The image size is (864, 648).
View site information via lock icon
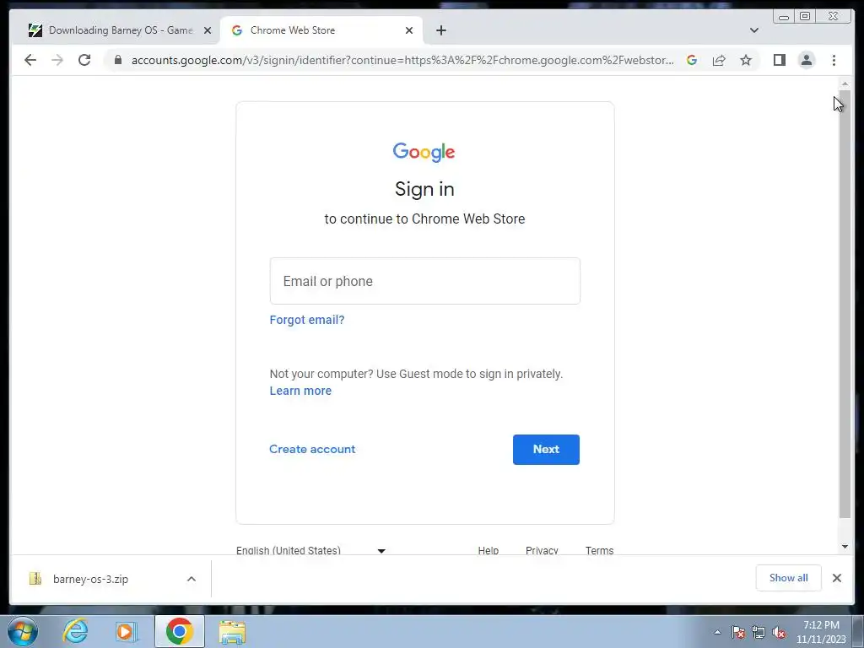[118, 60]
